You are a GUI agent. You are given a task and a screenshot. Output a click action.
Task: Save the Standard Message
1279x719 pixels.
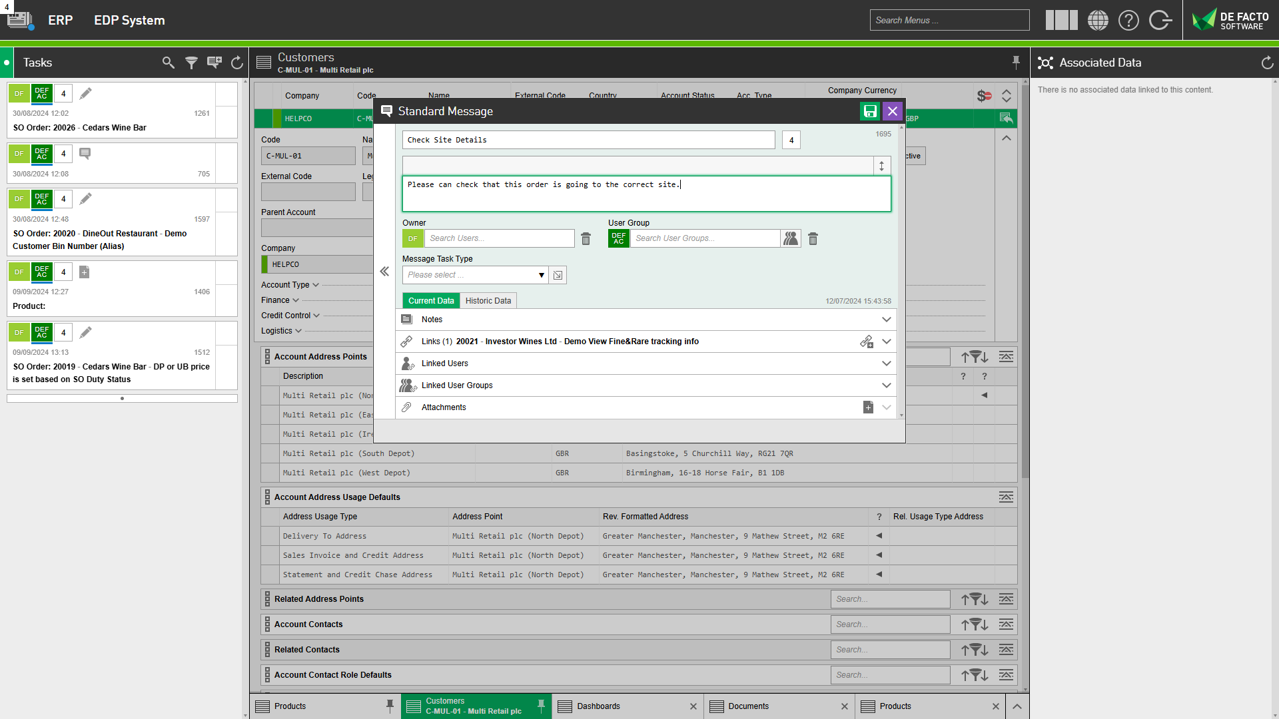[870, 111]
